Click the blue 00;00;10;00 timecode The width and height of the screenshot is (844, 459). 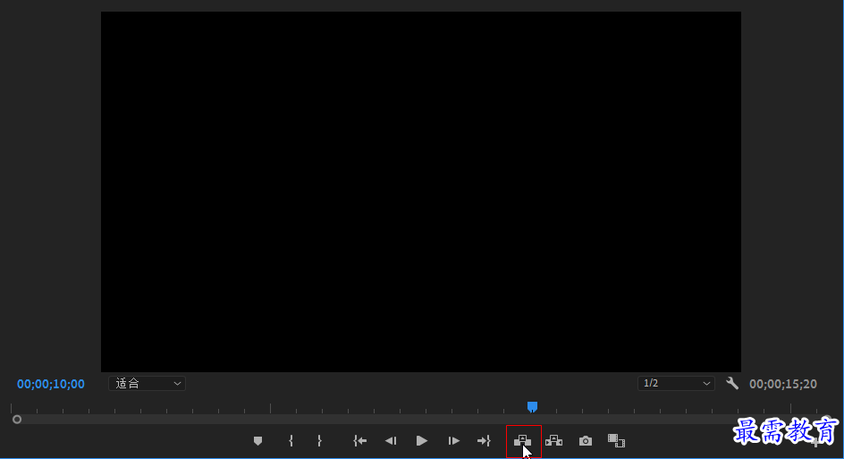[x=51, y=384]
